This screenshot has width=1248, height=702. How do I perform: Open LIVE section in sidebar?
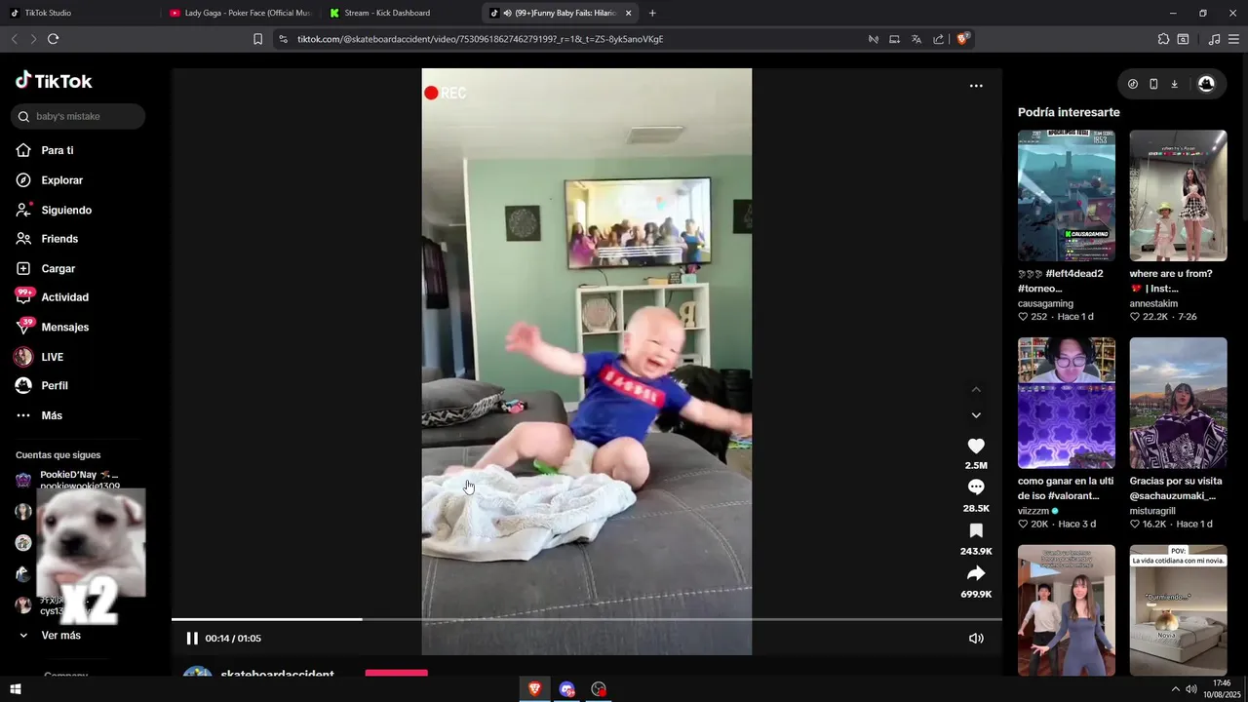53,357
